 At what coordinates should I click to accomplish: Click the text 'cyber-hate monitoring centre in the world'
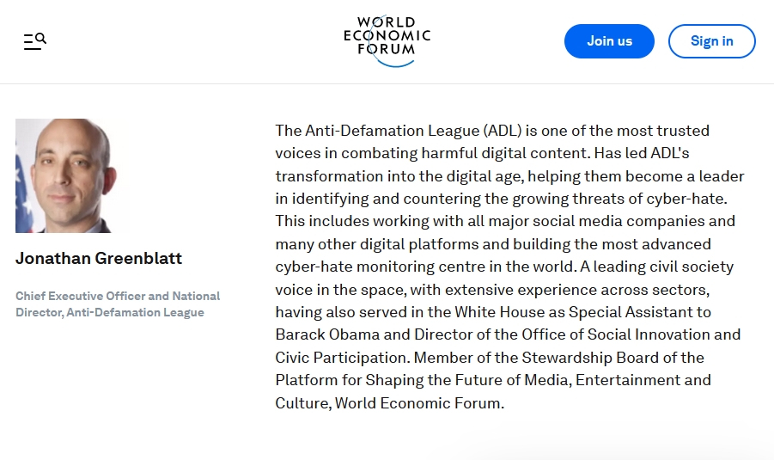click(425, 267)
